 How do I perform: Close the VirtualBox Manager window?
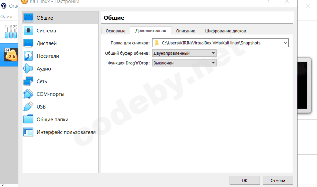coord(308,6)
